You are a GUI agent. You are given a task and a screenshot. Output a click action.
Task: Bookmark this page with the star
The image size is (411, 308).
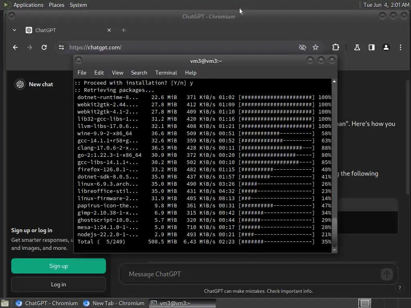click(315, 47)
